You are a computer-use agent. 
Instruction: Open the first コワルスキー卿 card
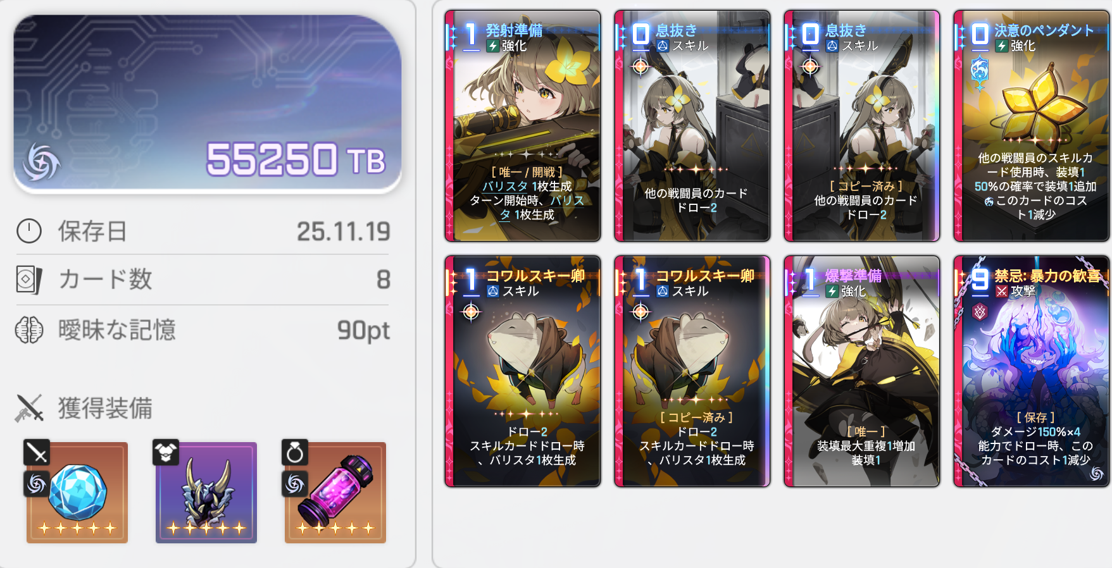(523, 371)
